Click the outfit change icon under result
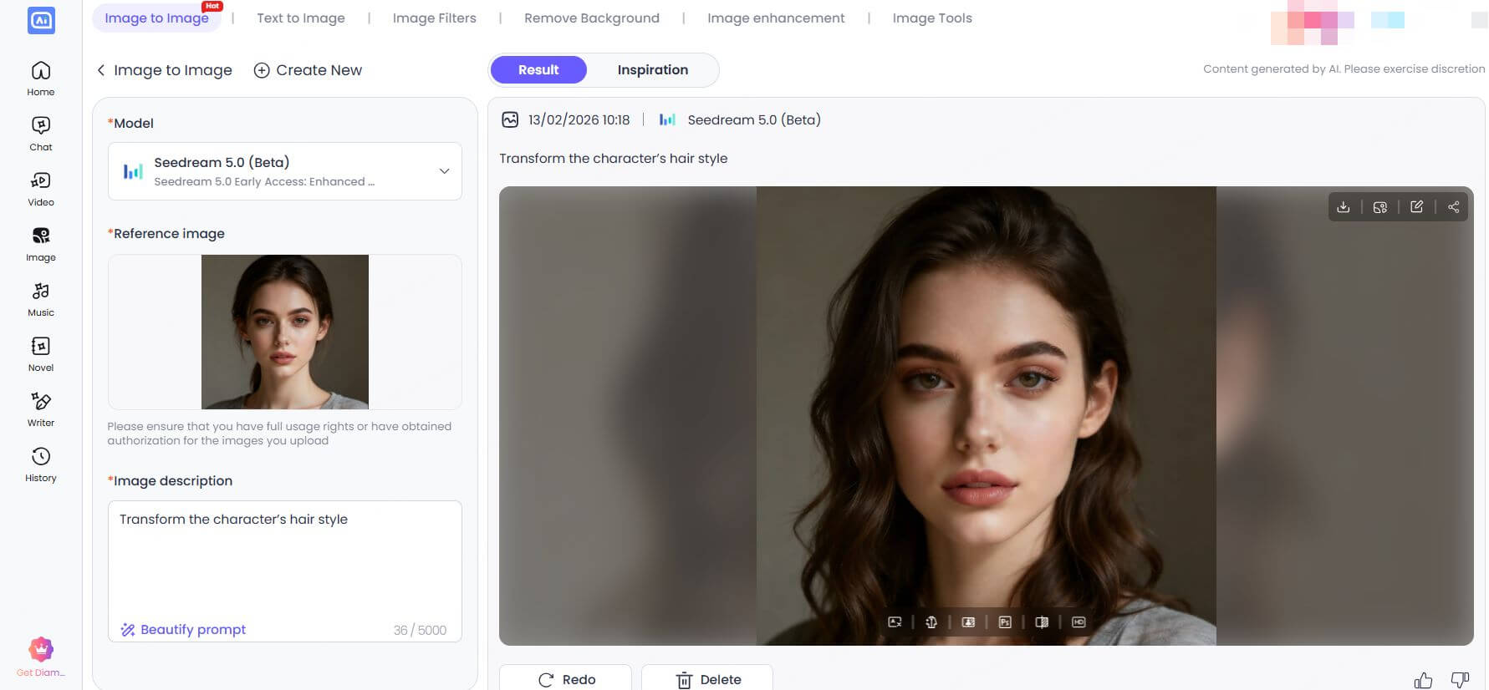Viewport: 1489px width, 690px height. [931, 622]
